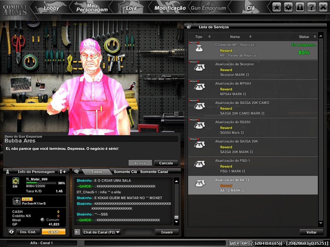Select the Skorpion MARK II reward text
This screenshot has height=247, width=330.
(235, 75)
